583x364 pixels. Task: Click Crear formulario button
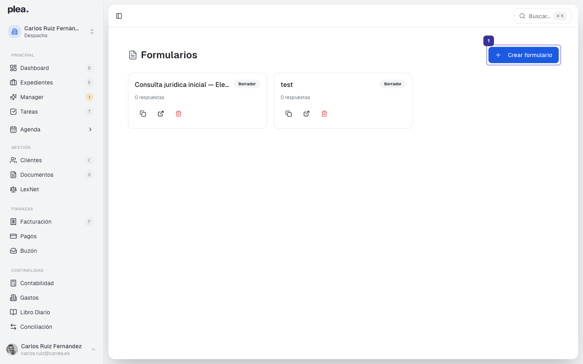(x=523, y=55)
